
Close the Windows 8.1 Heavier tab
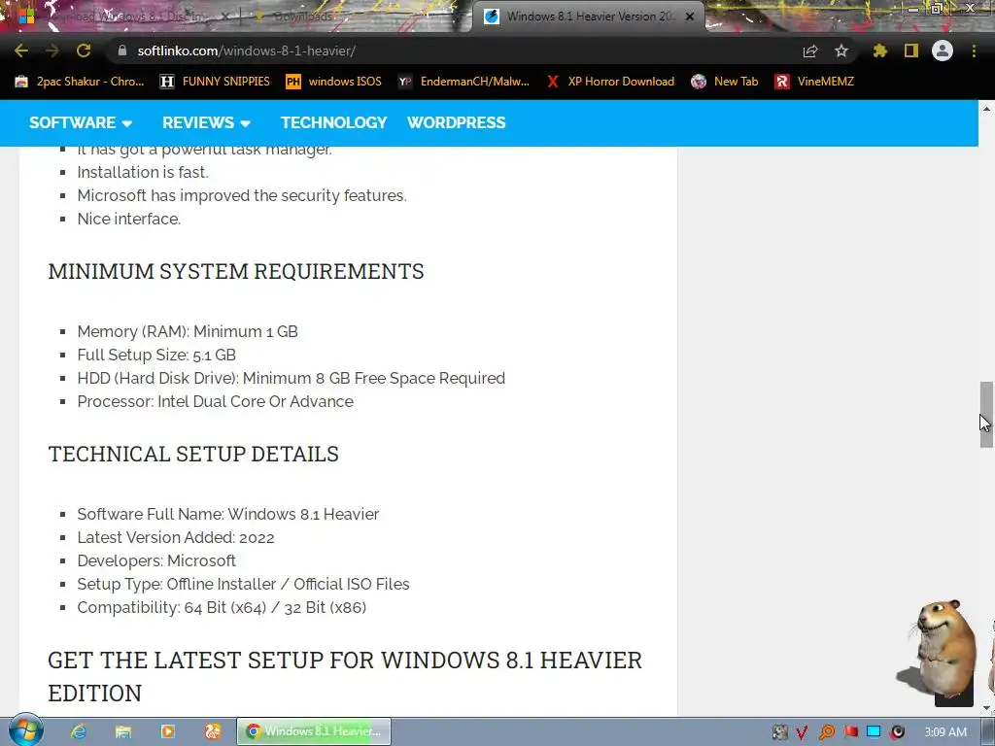click(690, 17)
